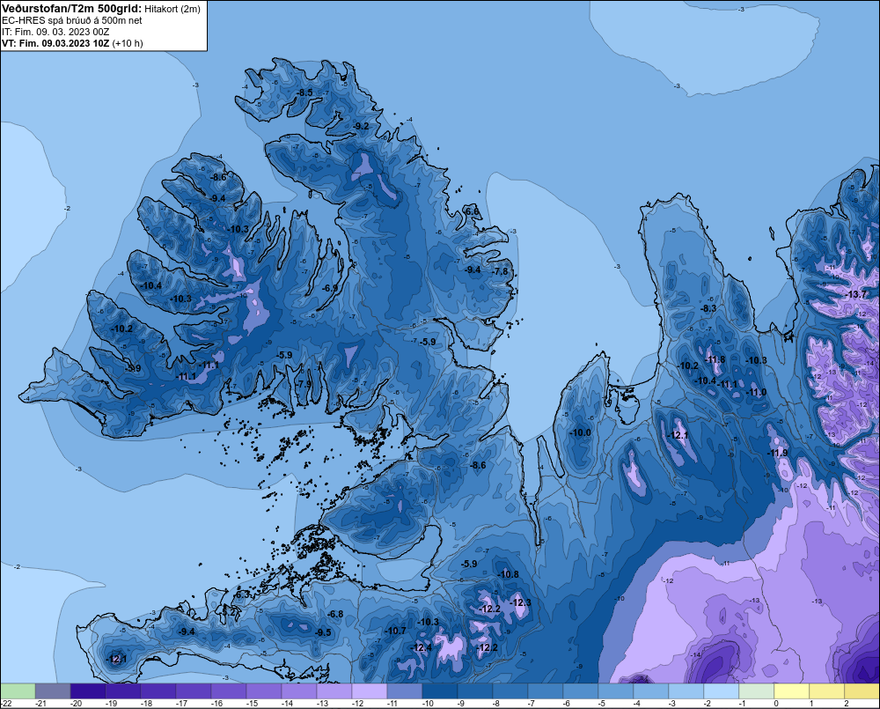The image size is (880, 709).
Task: Click the -10.7 temperature value on the map
Action: (x=396, y=631)
